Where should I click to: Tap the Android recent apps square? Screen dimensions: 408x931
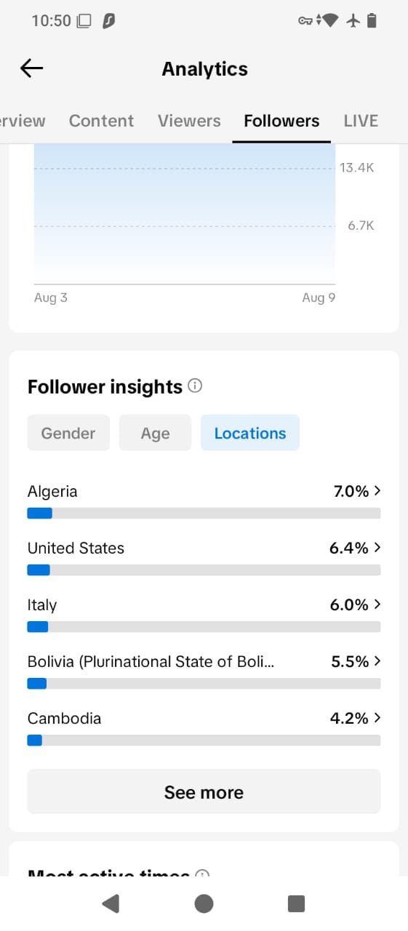pyautogui.click(x=296, y=903)
